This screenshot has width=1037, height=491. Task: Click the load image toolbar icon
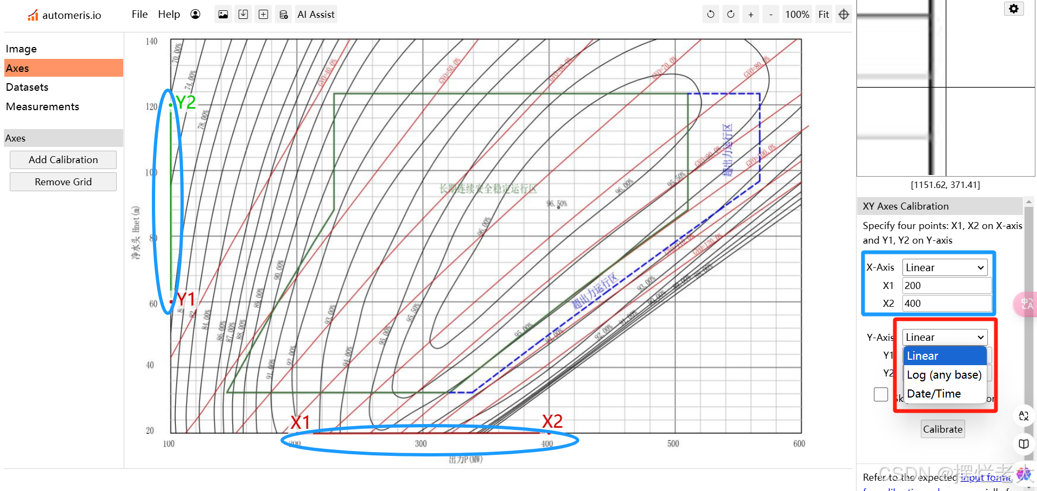(x=223, y=15)
